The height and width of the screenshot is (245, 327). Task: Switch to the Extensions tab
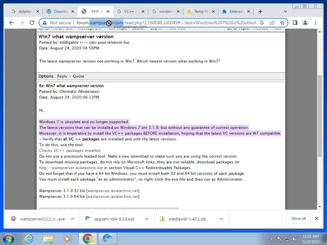point(233,11)
